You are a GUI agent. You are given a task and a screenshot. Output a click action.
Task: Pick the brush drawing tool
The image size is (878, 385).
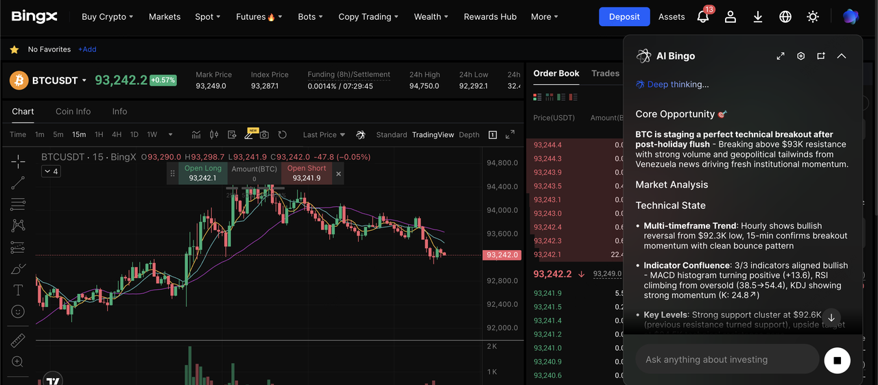[x=18, y=269]
